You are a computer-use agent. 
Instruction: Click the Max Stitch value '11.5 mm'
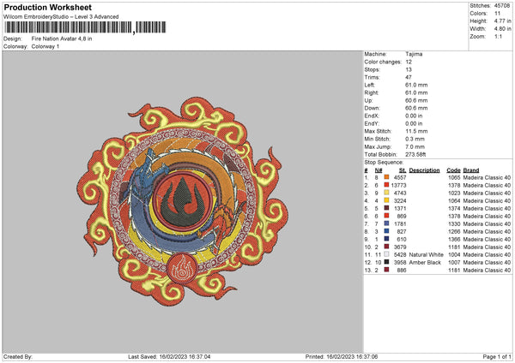(416, 131)
